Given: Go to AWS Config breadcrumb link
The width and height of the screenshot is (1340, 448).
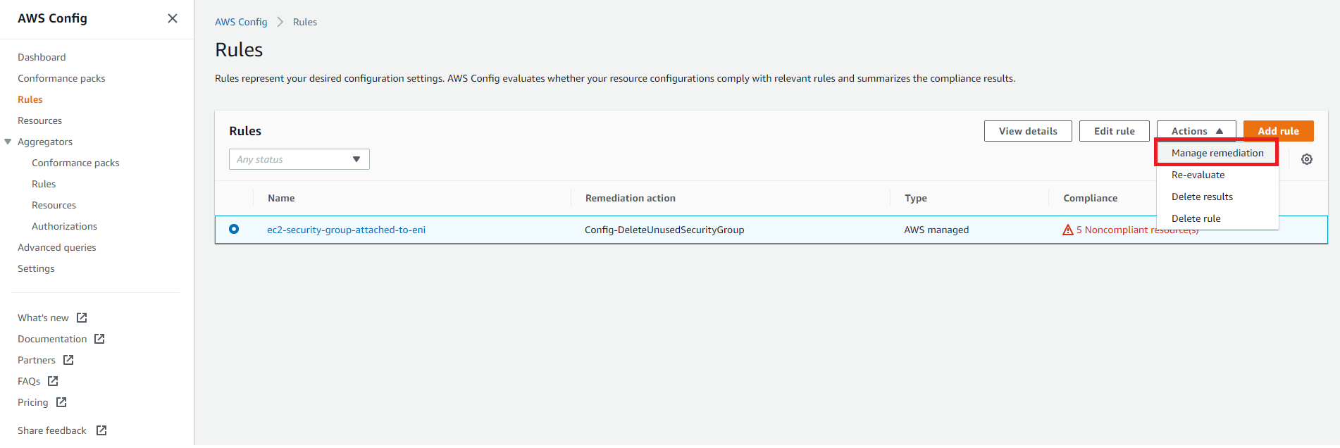Looking at the screenshot, I should 241,22.
